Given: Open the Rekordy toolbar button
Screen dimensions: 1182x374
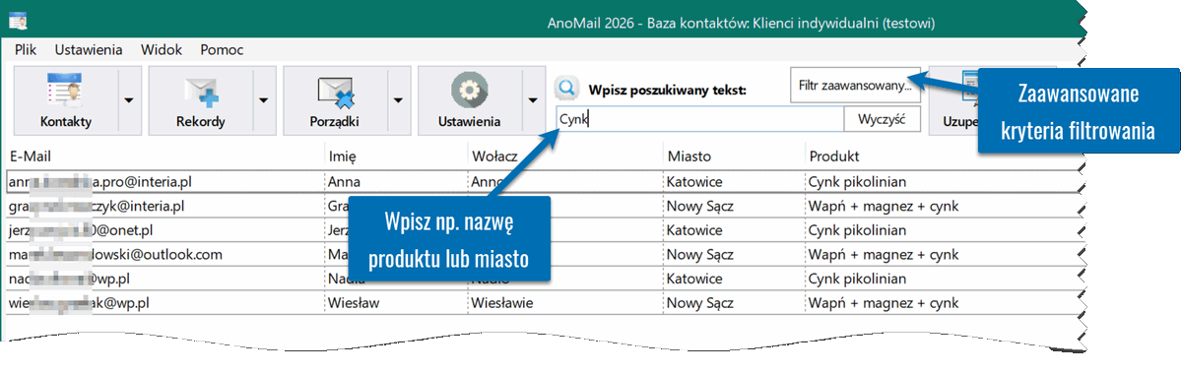Looking at the screenshot, I should click(x=201, y=100).
